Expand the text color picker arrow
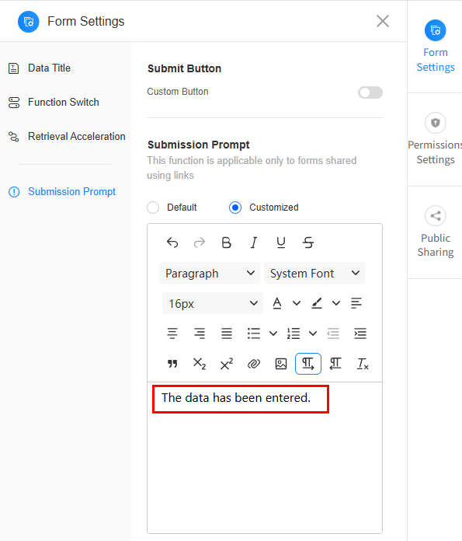The image size is (462, 541). click(x=297, y=303)
